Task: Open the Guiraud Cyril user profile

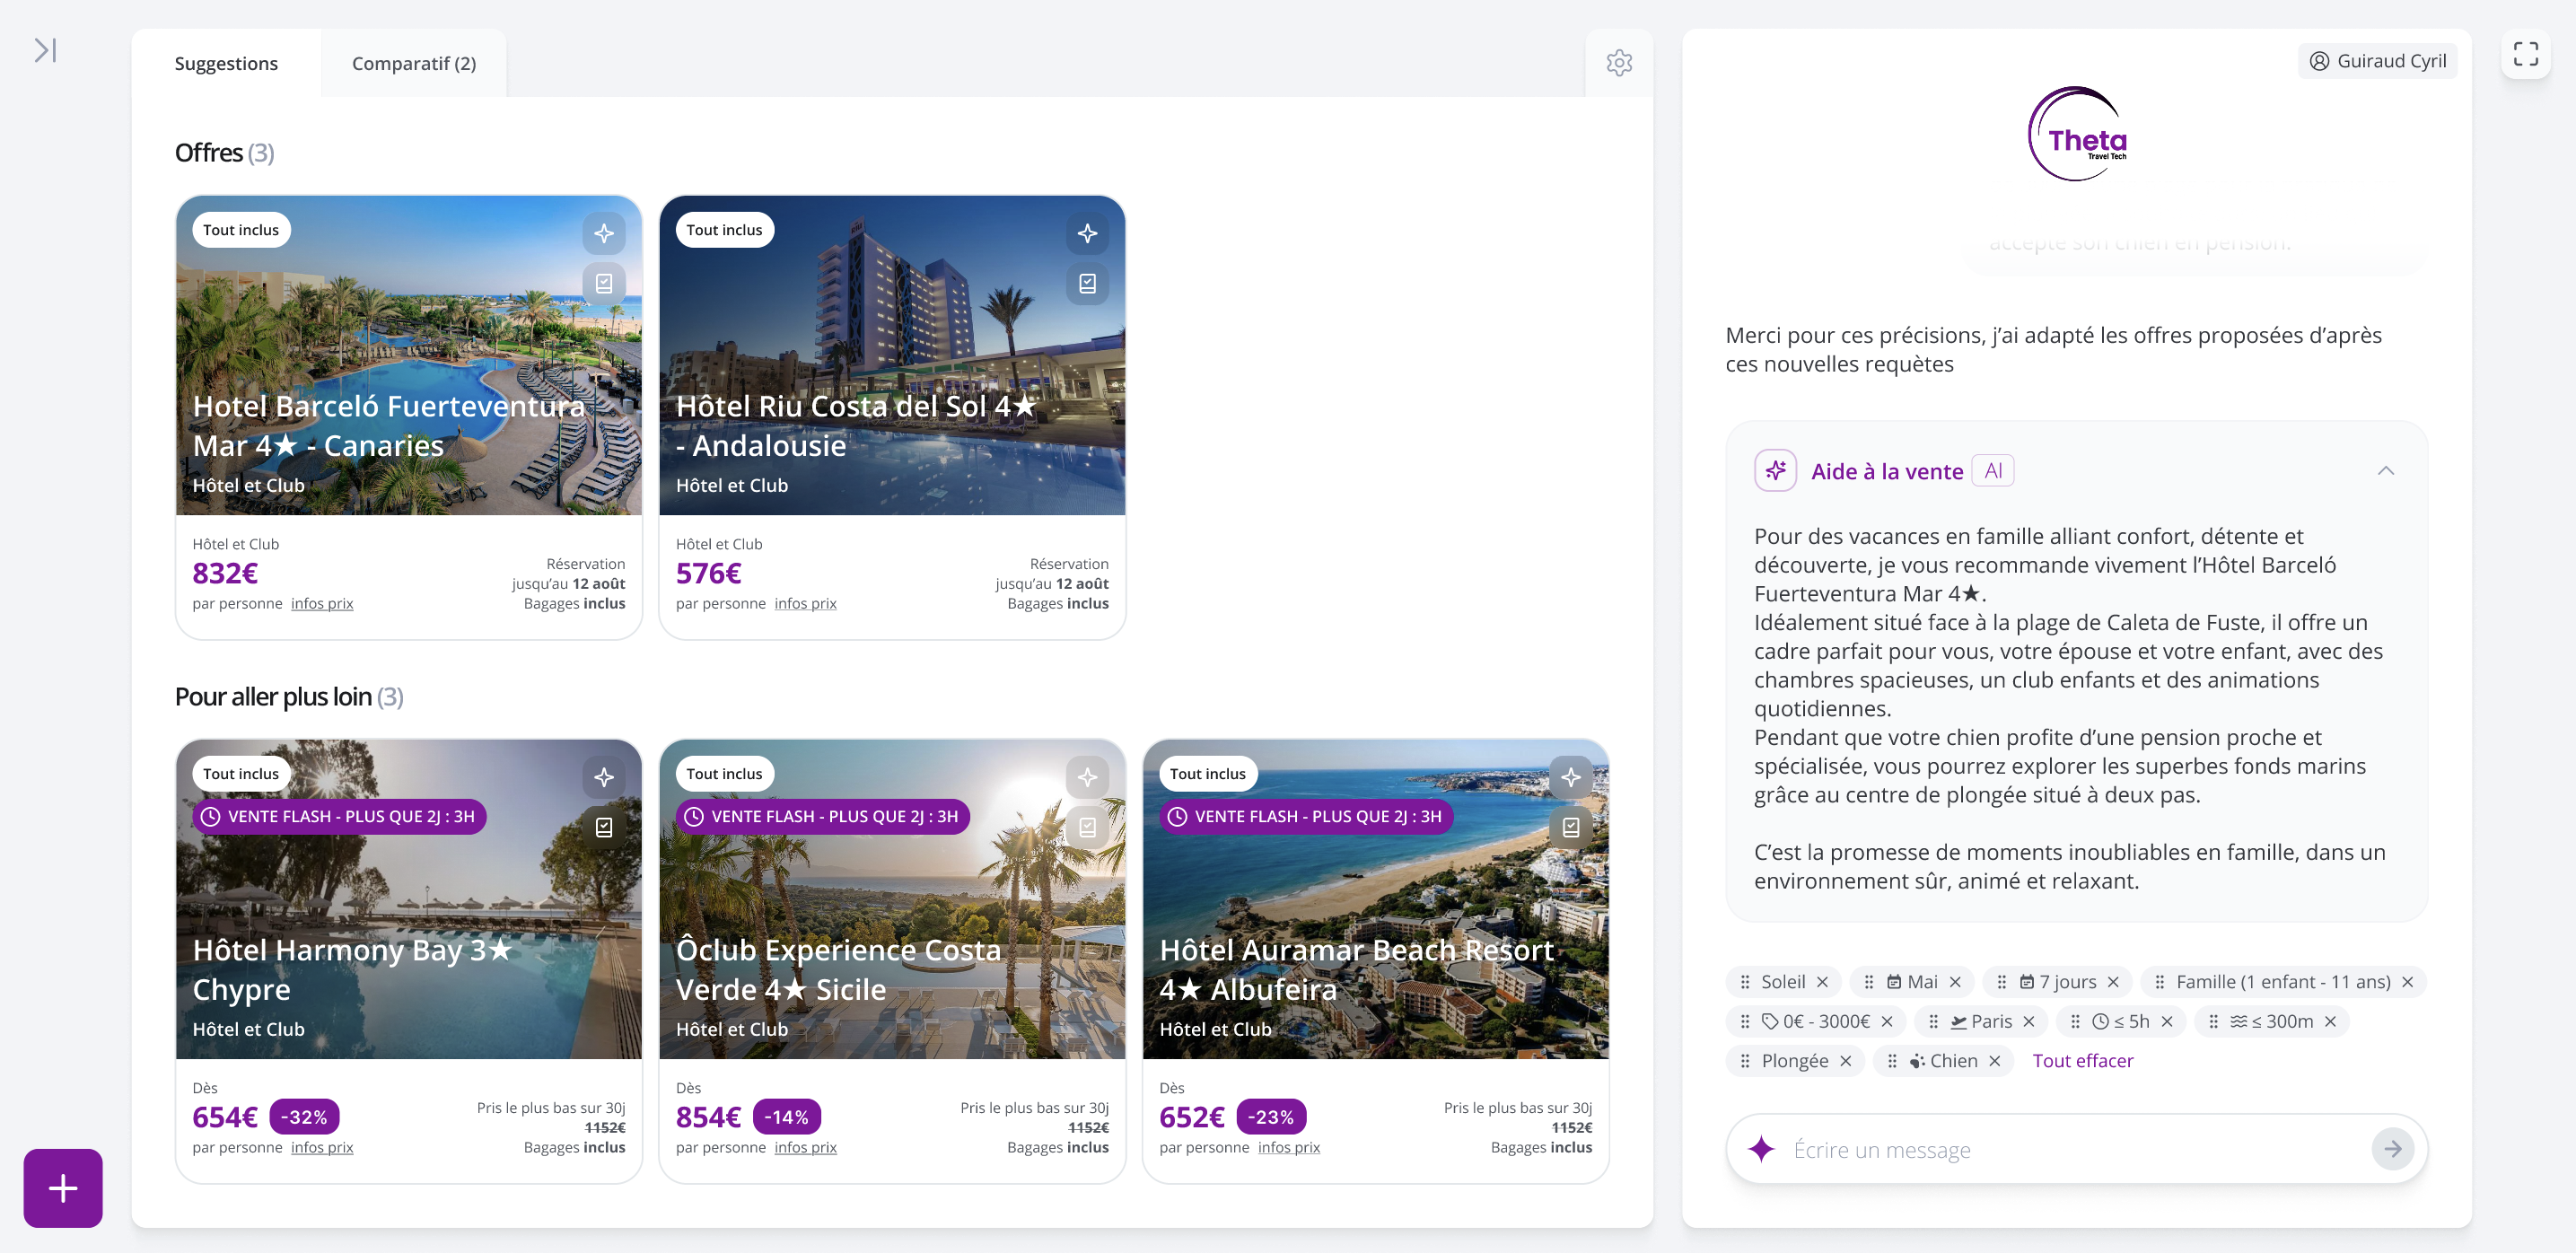Action: pos(2378,61)
